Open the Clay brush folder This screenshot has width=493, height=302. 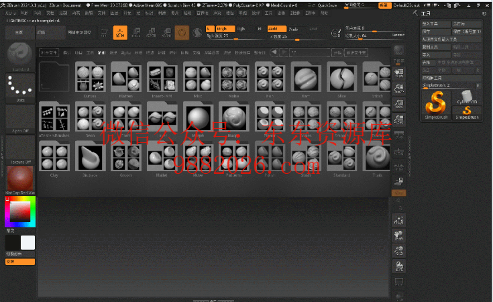coord(54,158)
